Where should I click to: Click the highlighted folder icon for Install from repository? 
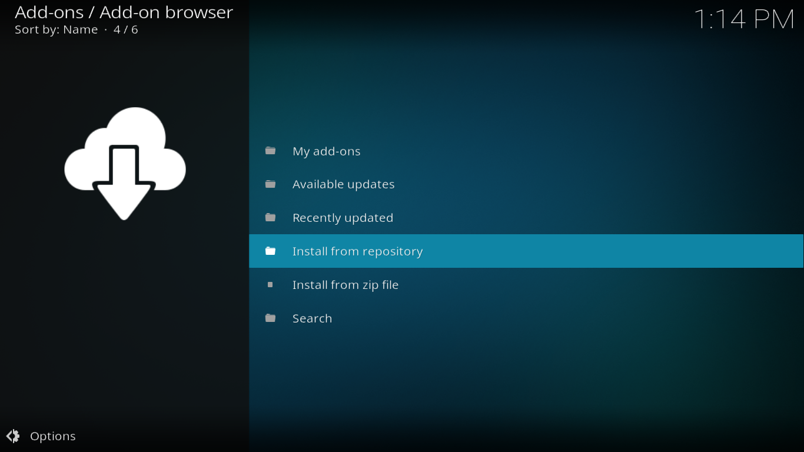coord(270,251)
